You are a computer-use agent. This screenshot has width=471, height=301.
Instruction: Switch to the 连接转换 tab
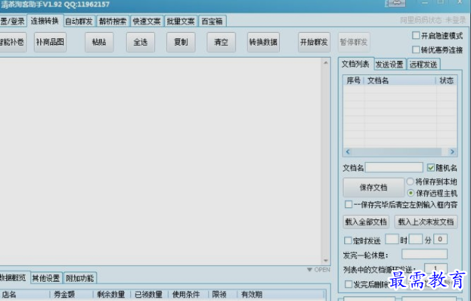pos(44,21)
